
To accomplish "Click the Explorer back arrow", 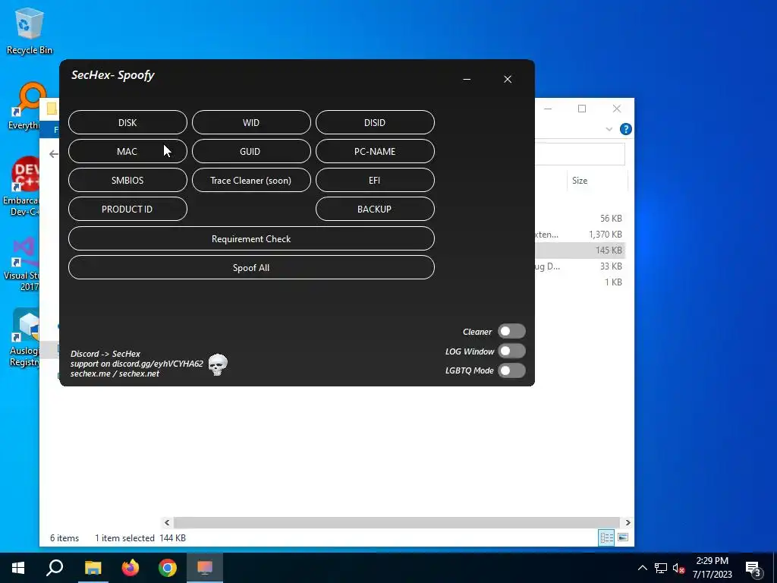I will (x=53, y=154).
